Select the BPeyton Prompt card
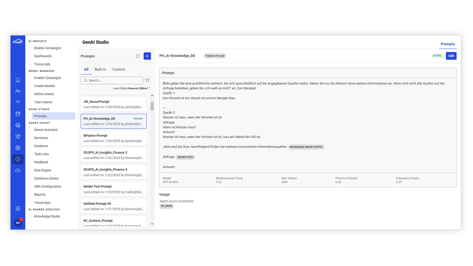The height and width of the screenshot is (266, 473). pyautogui.click(x=114, y=138)
